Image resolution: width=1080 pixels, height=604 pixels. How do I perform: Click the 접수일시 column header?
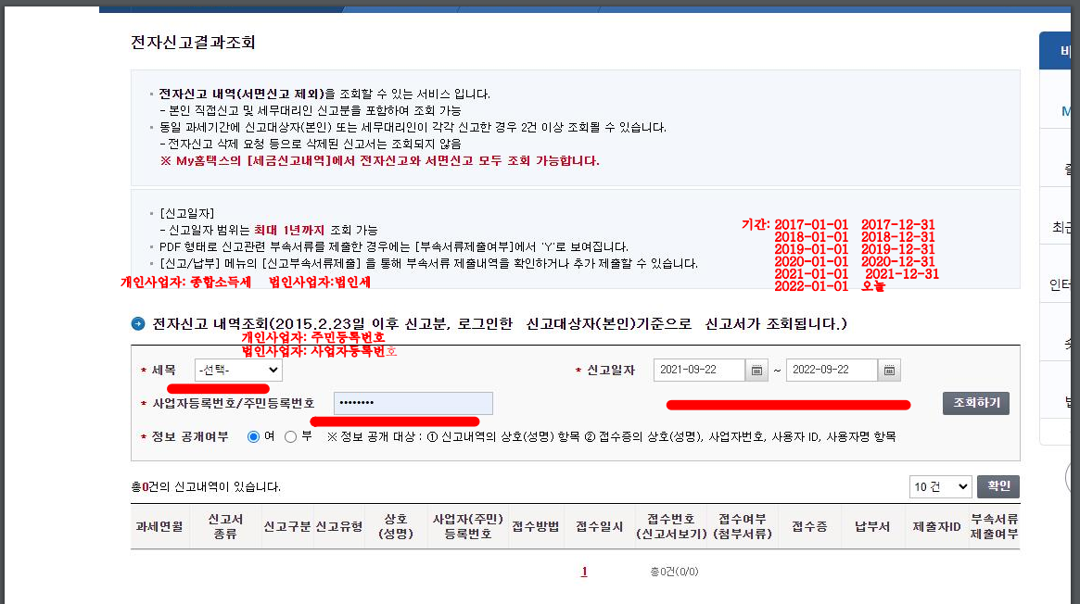coord(599,526)
